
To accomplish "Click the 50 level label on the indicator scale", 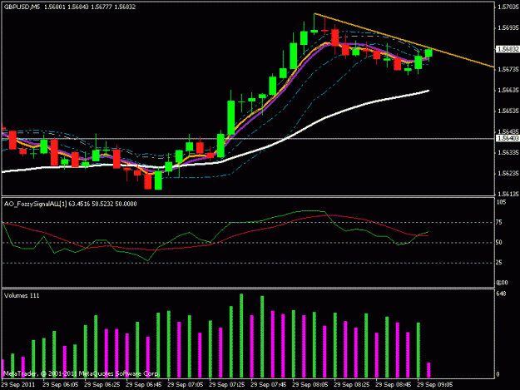I will 499,243.
